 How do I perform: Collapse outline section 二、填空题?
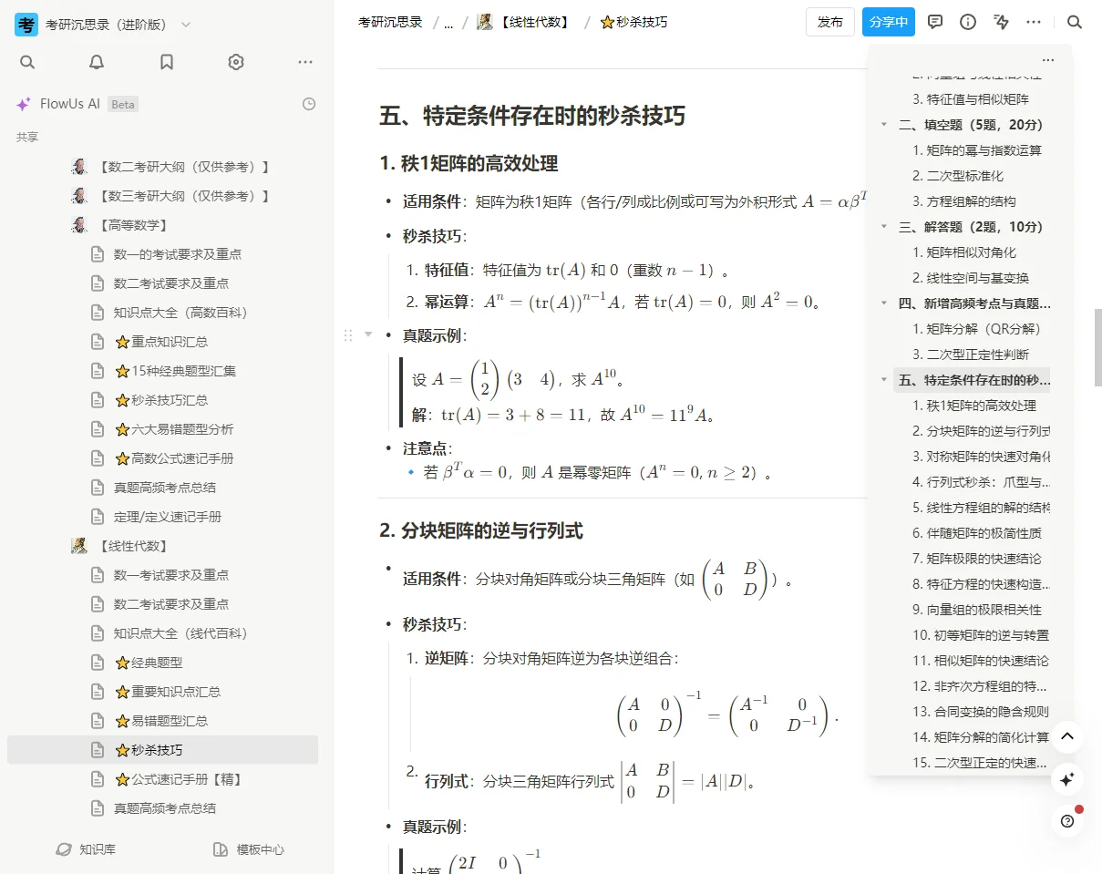click(883, 125)
